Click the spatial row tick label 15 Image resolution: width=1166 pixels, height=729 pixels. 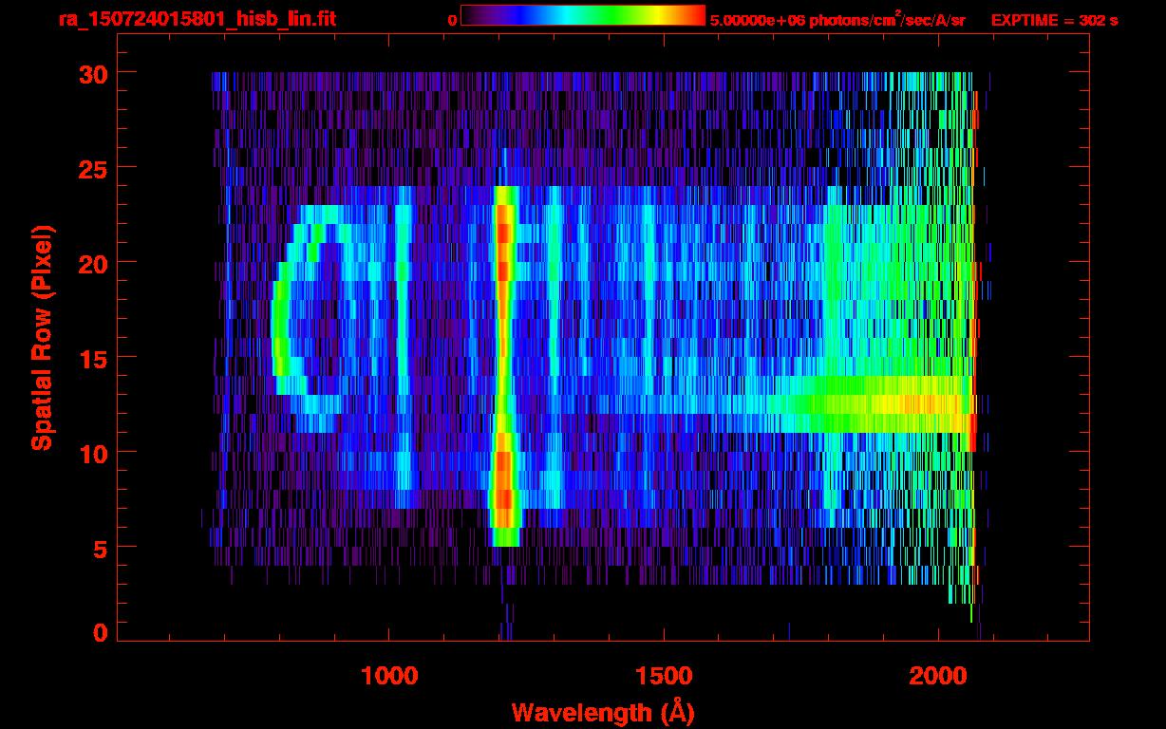coord(92,358)
